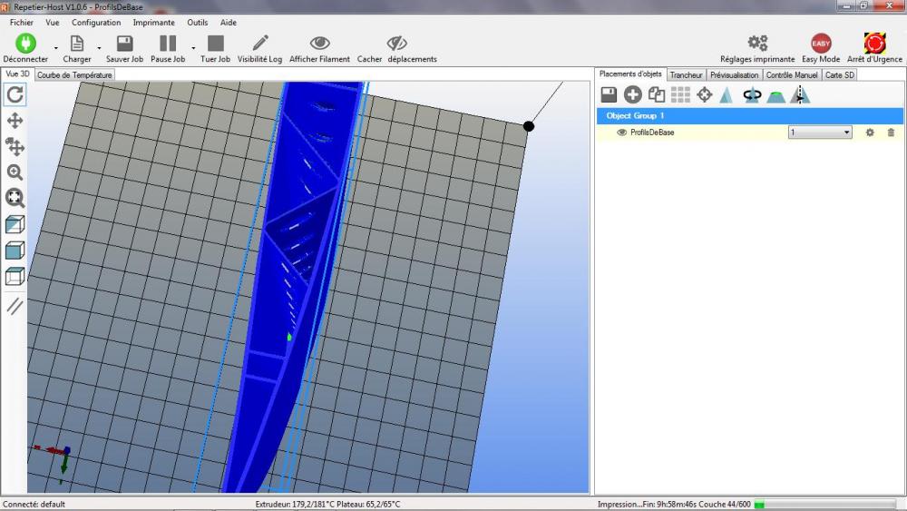Open the Outils menu
The width and height of the screenshot is (907, 511).
pyautogui.click(x=197, y=23)
